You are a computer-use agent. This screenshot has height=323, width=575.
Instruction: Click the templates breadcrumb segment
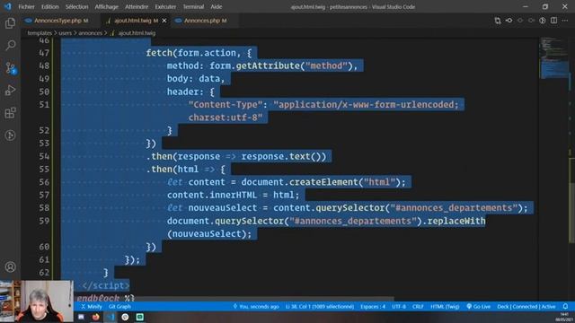40,33
